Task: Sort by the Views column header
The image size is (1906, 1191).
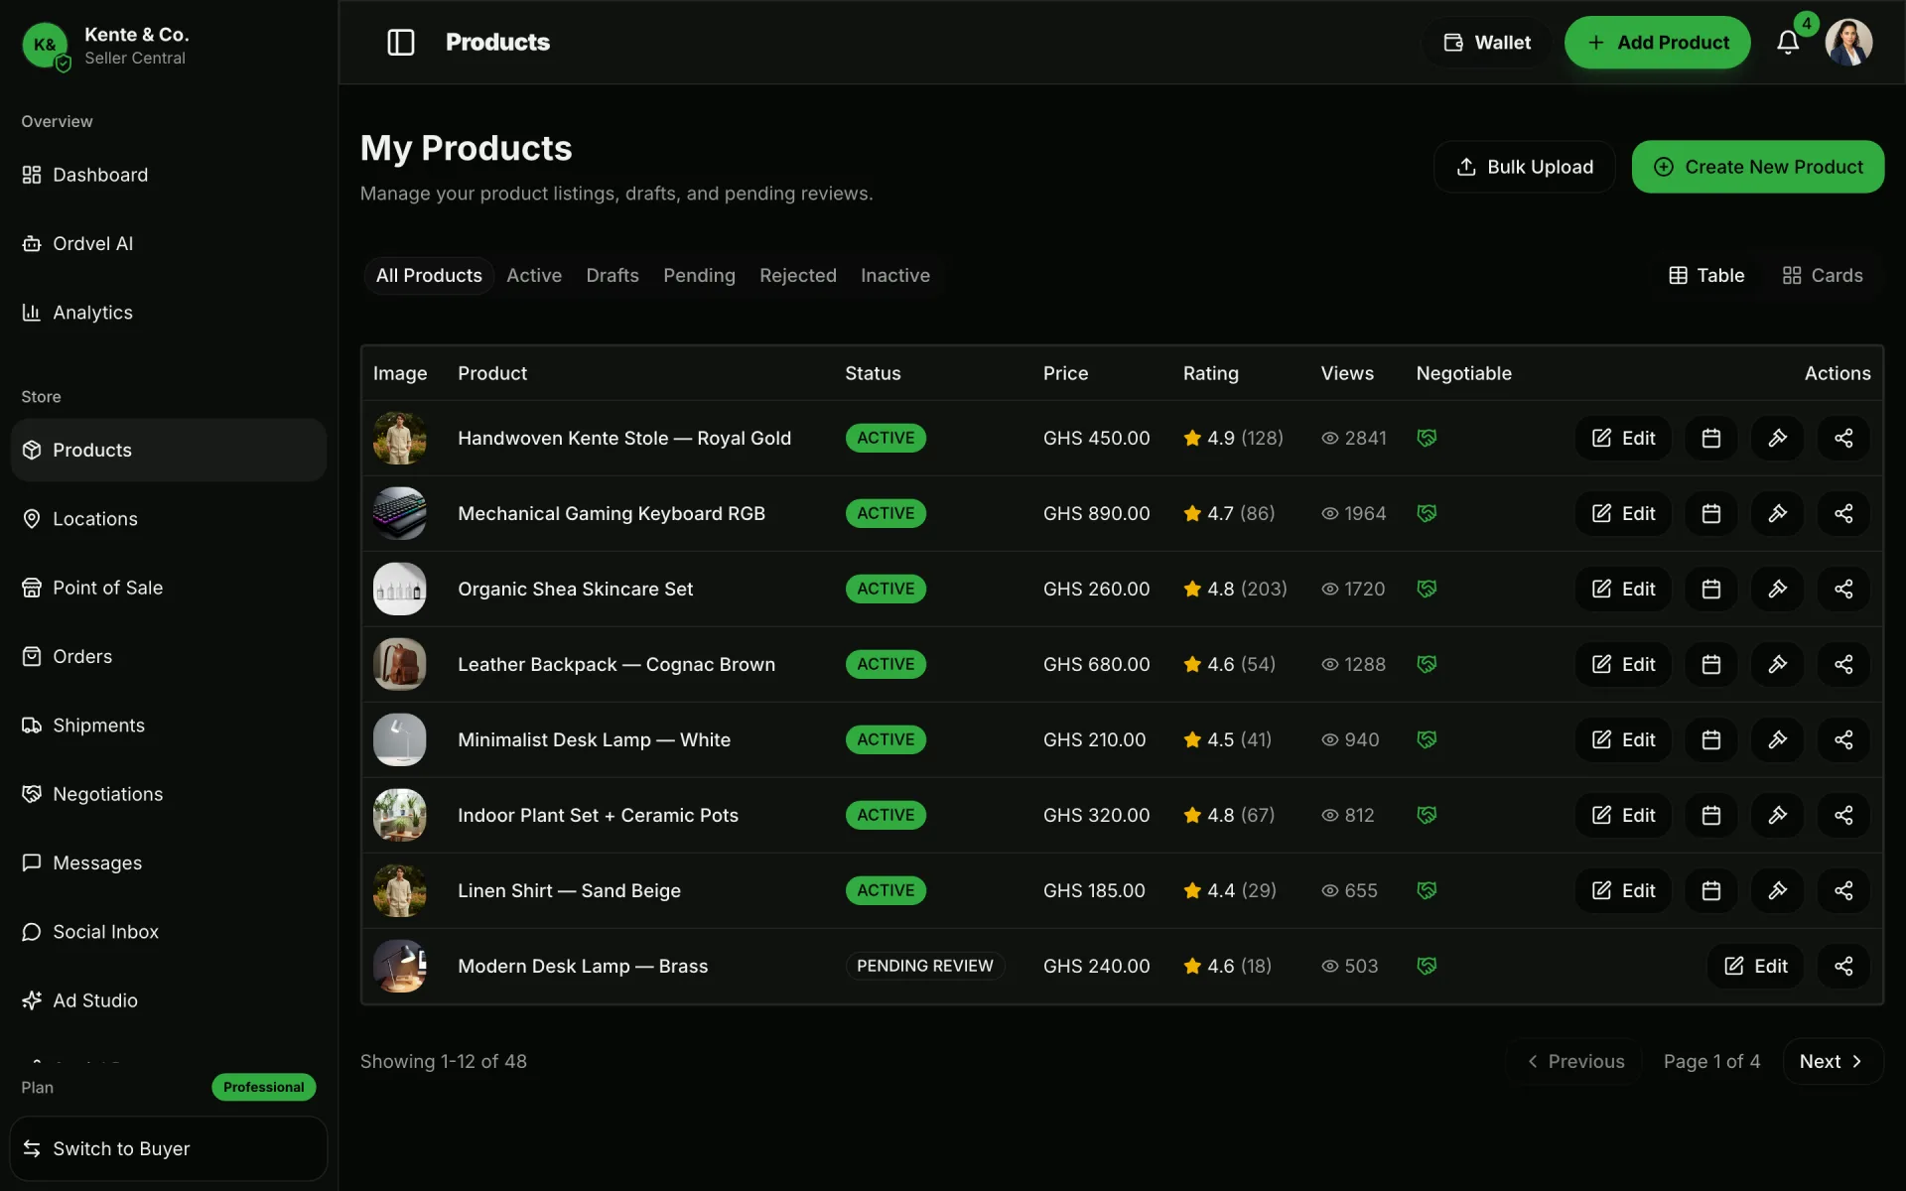Action: pos(1347,373)
